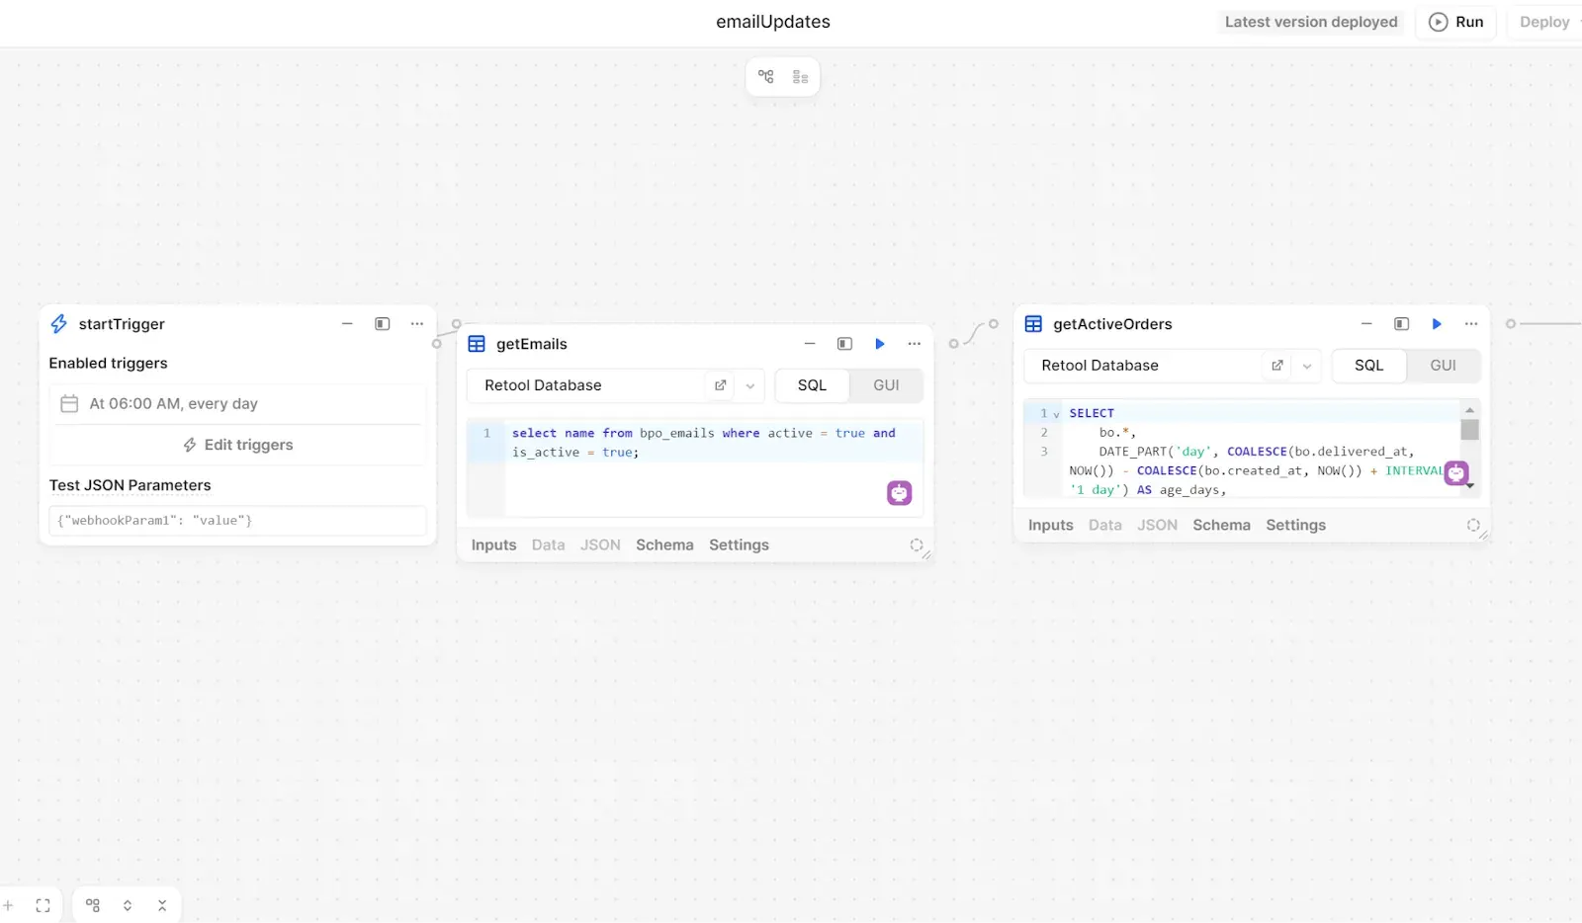Open Schema tab in getActiveOrders block
Screen dimensions: 1582x923
tap(1221, 525)
